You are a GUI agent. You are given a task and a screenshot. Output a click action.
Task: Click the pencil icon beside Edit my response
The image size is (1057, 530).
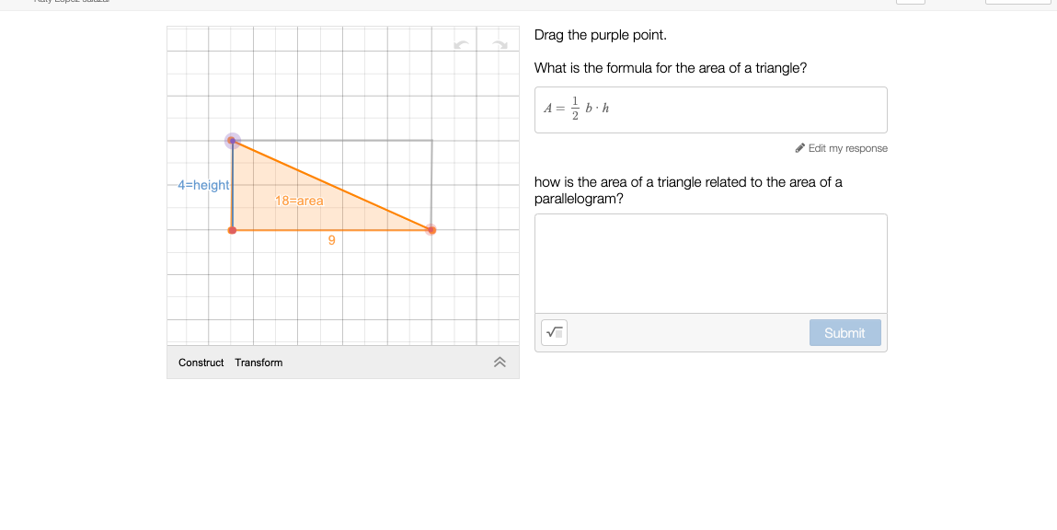pyautogui.click(x=800, y=148)
